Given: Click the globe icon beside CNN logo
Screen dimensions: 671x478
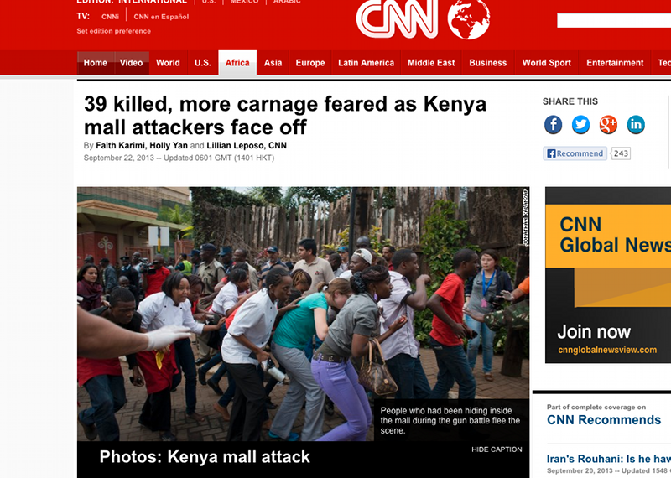Looking at the screenshot, I should [x=469, y=18].
